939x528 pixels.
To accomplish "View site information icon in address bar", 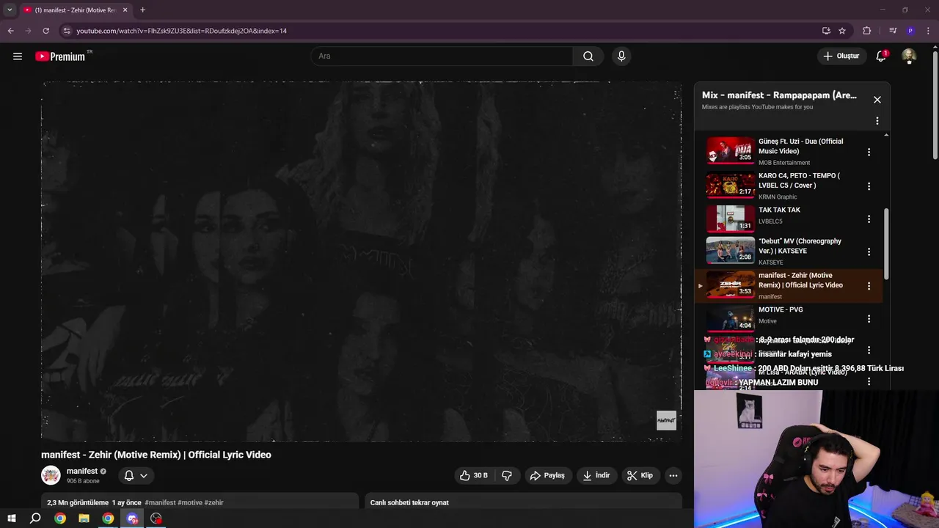I will pos(67,31).
